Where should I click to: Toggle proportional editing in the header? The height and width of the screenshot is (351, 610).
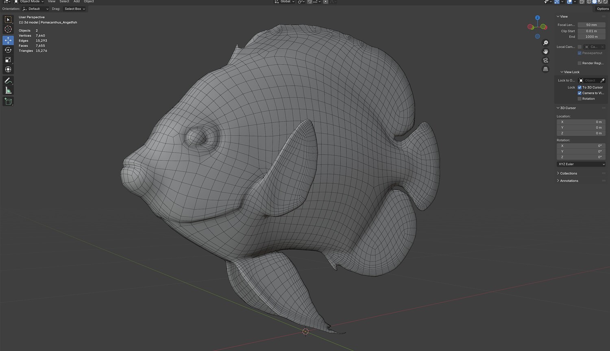[x=325, y=2]
